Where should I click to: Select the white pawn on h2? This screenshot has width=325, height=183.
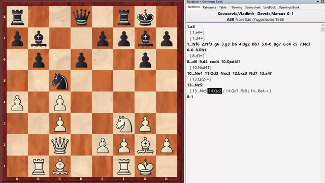pyautogui.click(x=167, y=145)
